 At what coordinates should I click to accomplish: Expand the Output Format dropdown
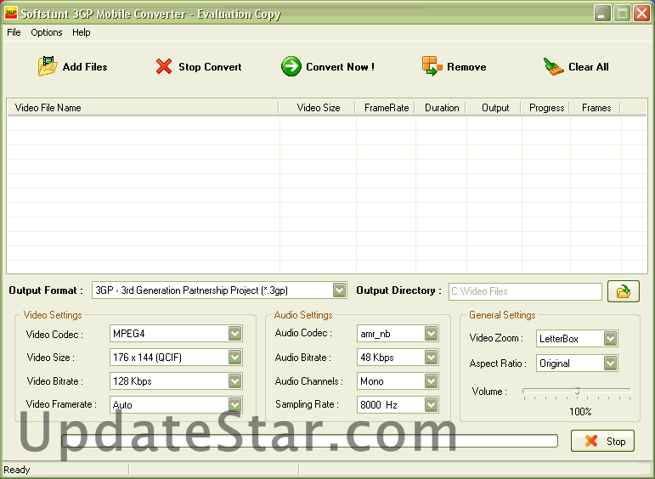pyautogui.click(x=339, y=290)
